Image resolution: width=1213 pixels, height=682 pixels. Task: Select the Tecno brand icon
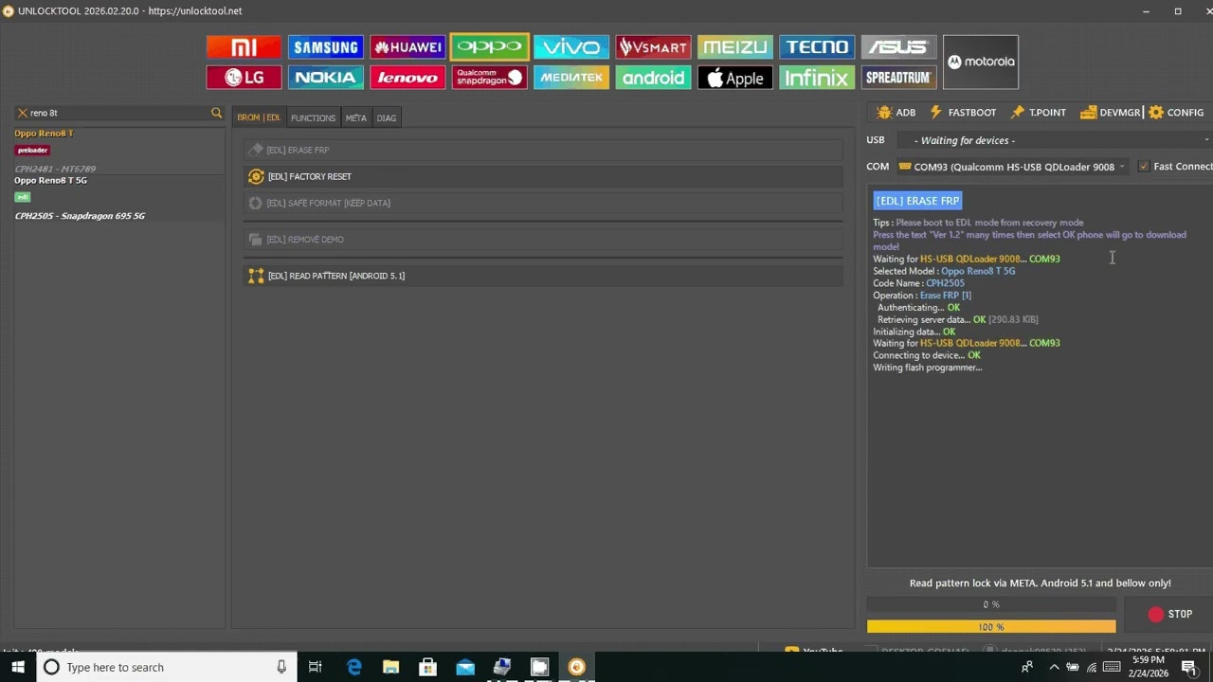(x=817, y=46)
